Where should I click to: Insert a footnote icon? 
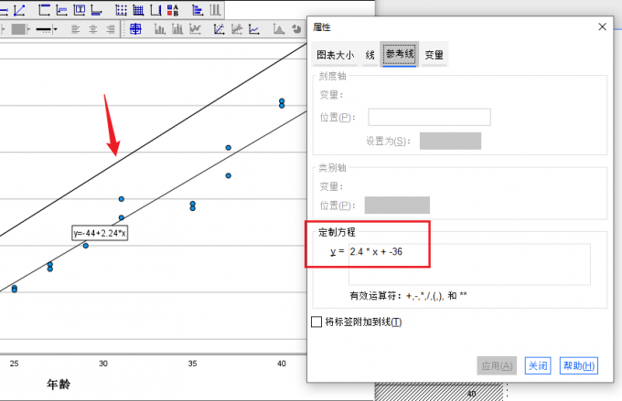[x=96, y=10]
